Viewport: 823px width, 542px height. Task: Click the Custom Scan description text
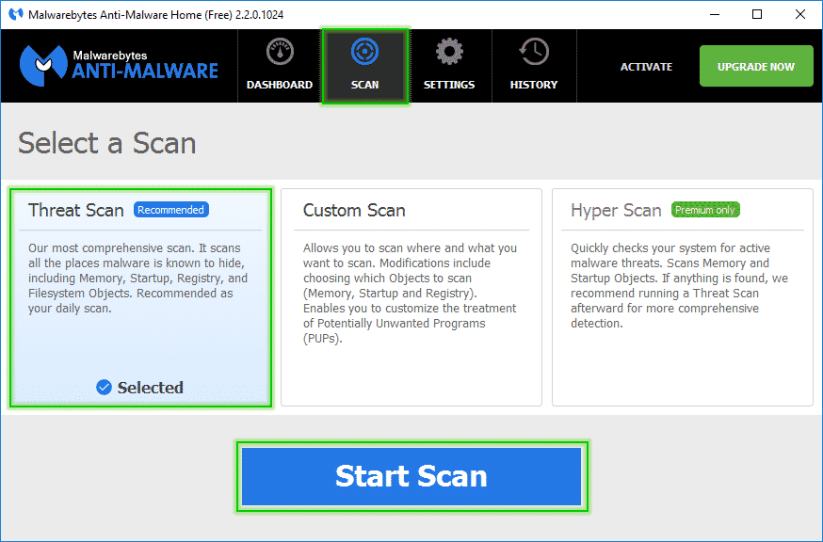pos(410,293)
